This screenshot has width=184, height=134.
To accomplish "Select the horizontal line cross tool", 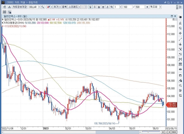I will [180, 44].
